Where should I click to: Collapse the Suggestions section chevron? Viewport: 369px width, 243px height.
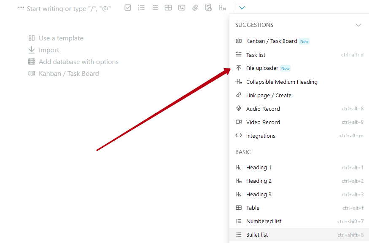(x=358, y=25)
